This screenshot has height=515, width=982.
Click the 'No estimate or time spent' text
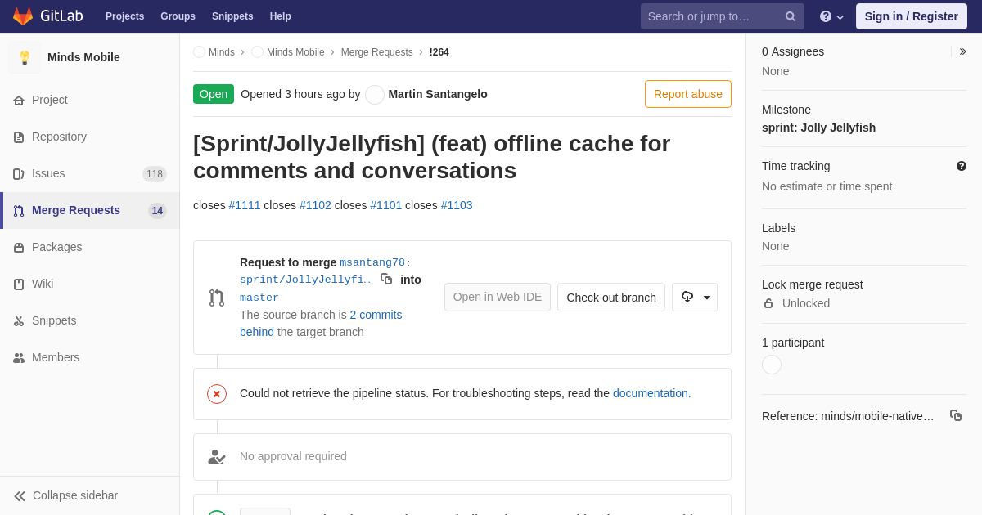coord(827,186)
